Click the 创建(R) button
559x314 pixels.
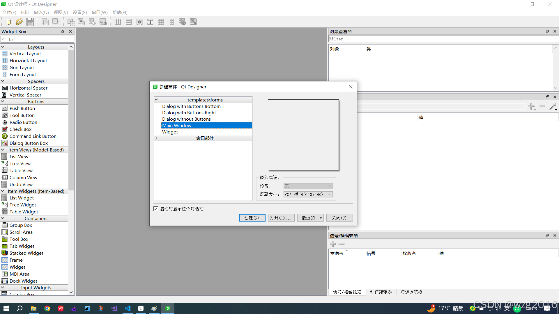[x=252, y=218]
